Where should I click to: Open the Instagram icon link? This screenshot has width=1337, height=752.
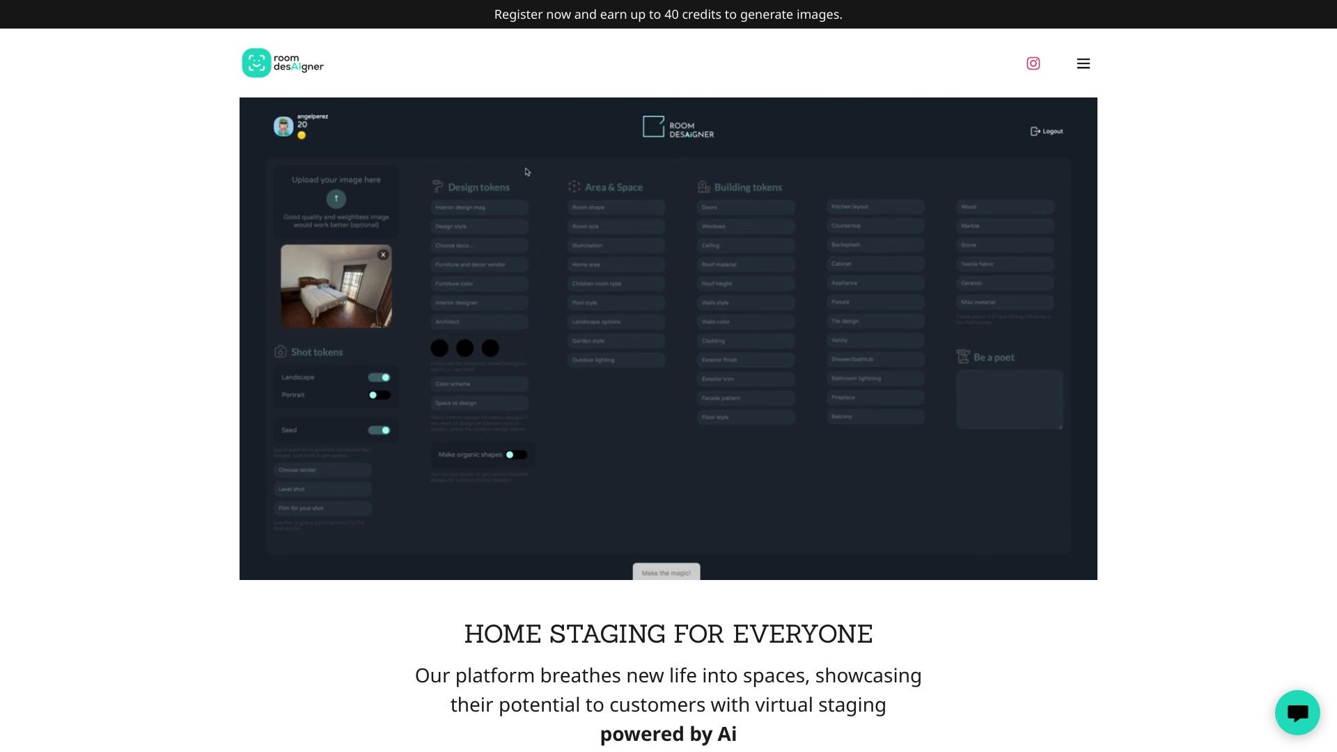pyautogui.click(x=1033, y=63)
